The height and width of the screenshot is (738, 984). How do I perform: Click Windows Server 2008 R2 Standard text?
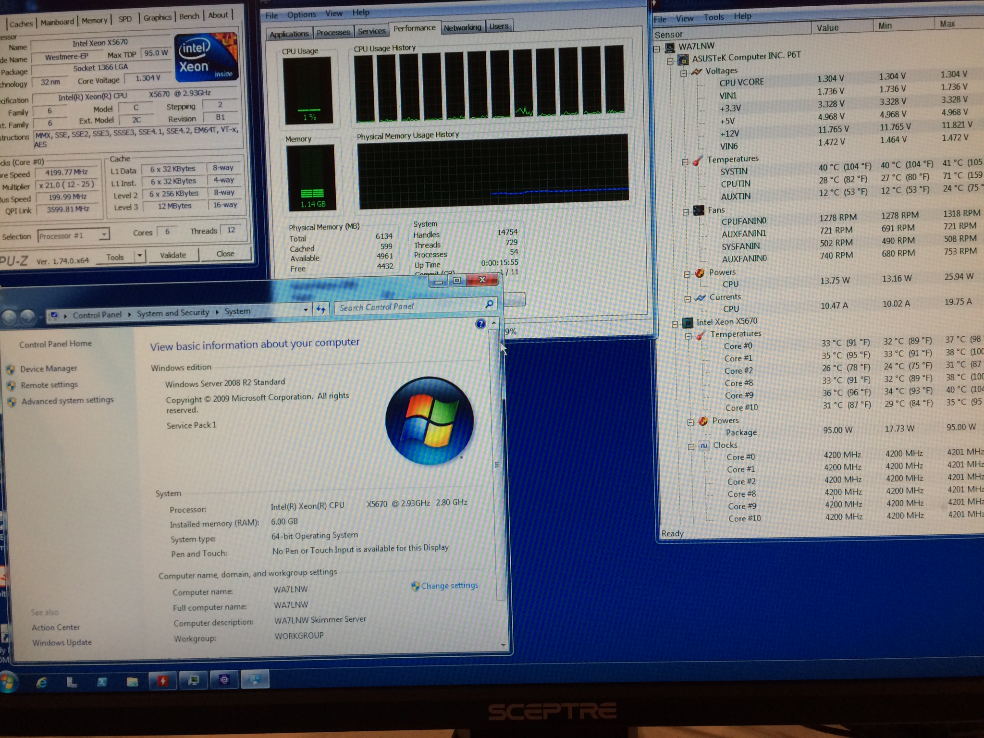coord(225,383)
